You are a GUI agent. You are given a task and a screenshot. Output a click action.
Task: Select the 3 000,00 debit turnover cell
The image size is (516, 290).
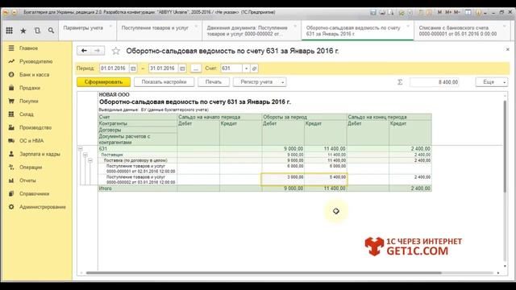283,180
